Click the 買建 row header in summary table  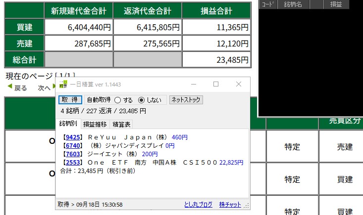click(24, 27)
